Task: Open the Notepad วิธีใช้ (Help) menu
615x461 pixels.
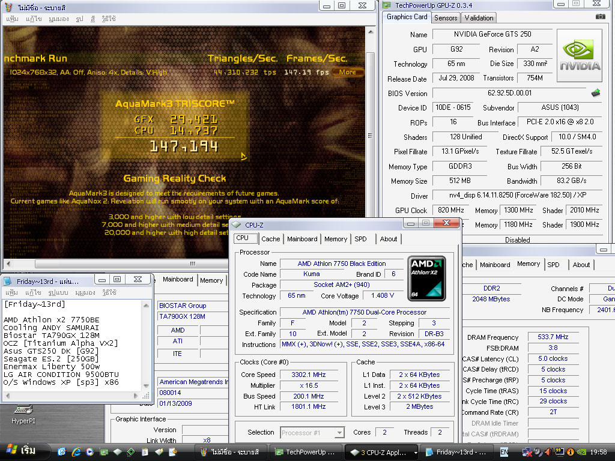Action: (109, 292)
